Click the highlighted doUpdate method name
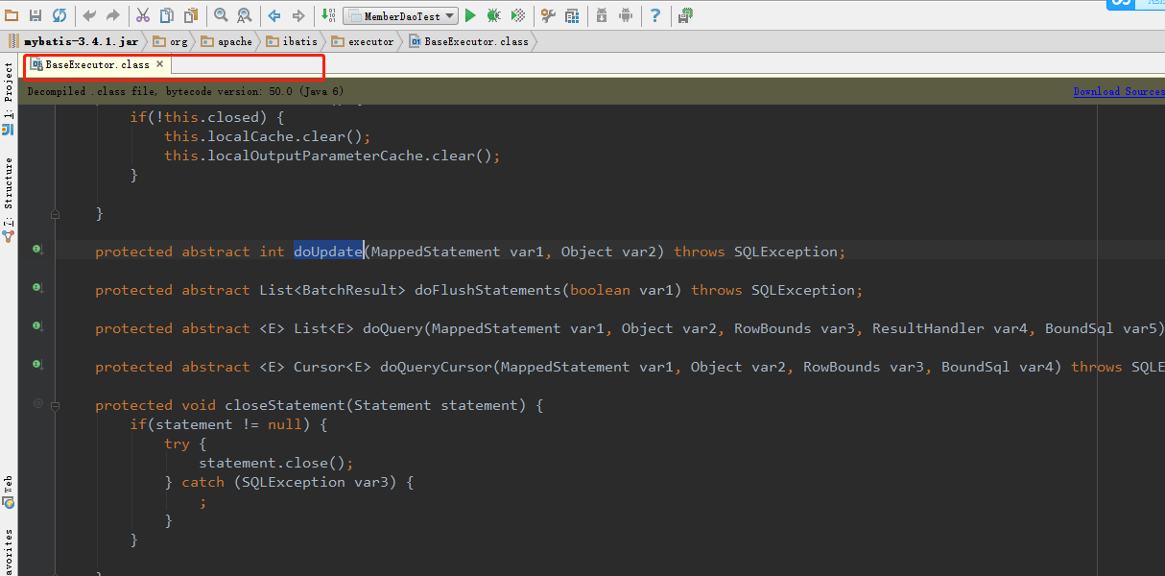This screenshot has width=1165, height=576. [328, 252]
